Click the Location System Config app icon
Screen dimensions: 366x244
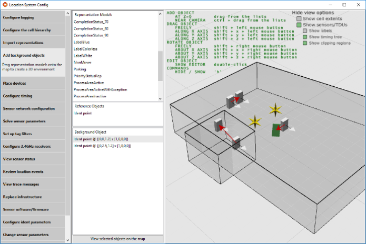(x=5, y=5)
